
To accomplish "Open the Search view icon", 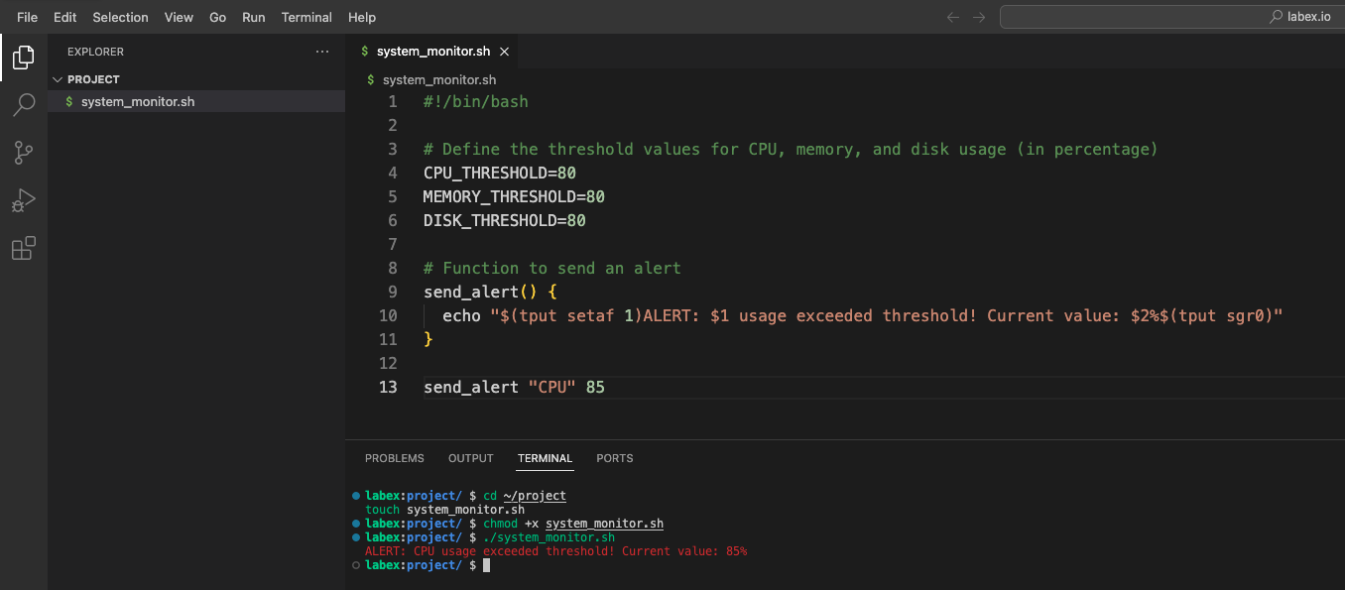I will (22, 104).
